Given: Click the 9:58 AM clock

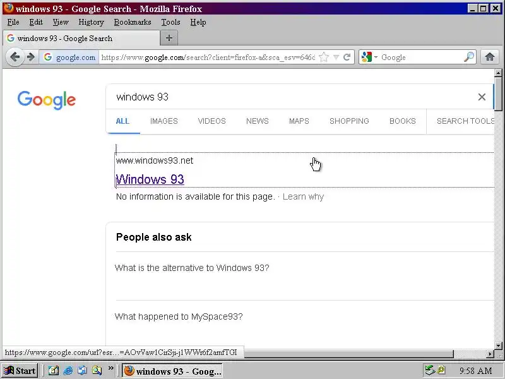Looking at the screenshot, I should (x=476, y=371).
